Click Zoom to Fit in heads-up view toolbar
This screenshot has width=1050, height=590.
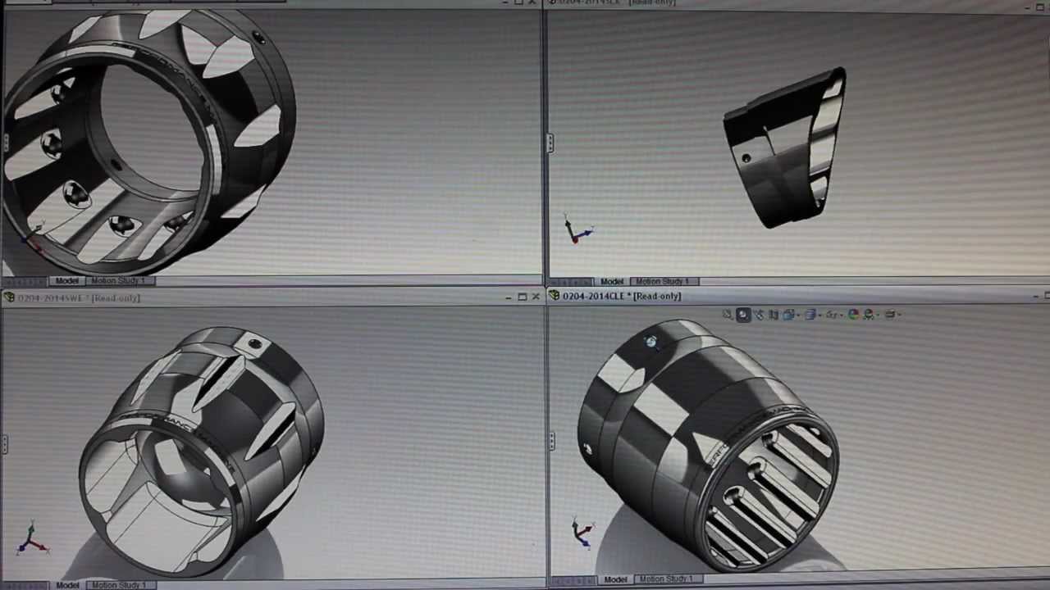click(x=727, y=315)
